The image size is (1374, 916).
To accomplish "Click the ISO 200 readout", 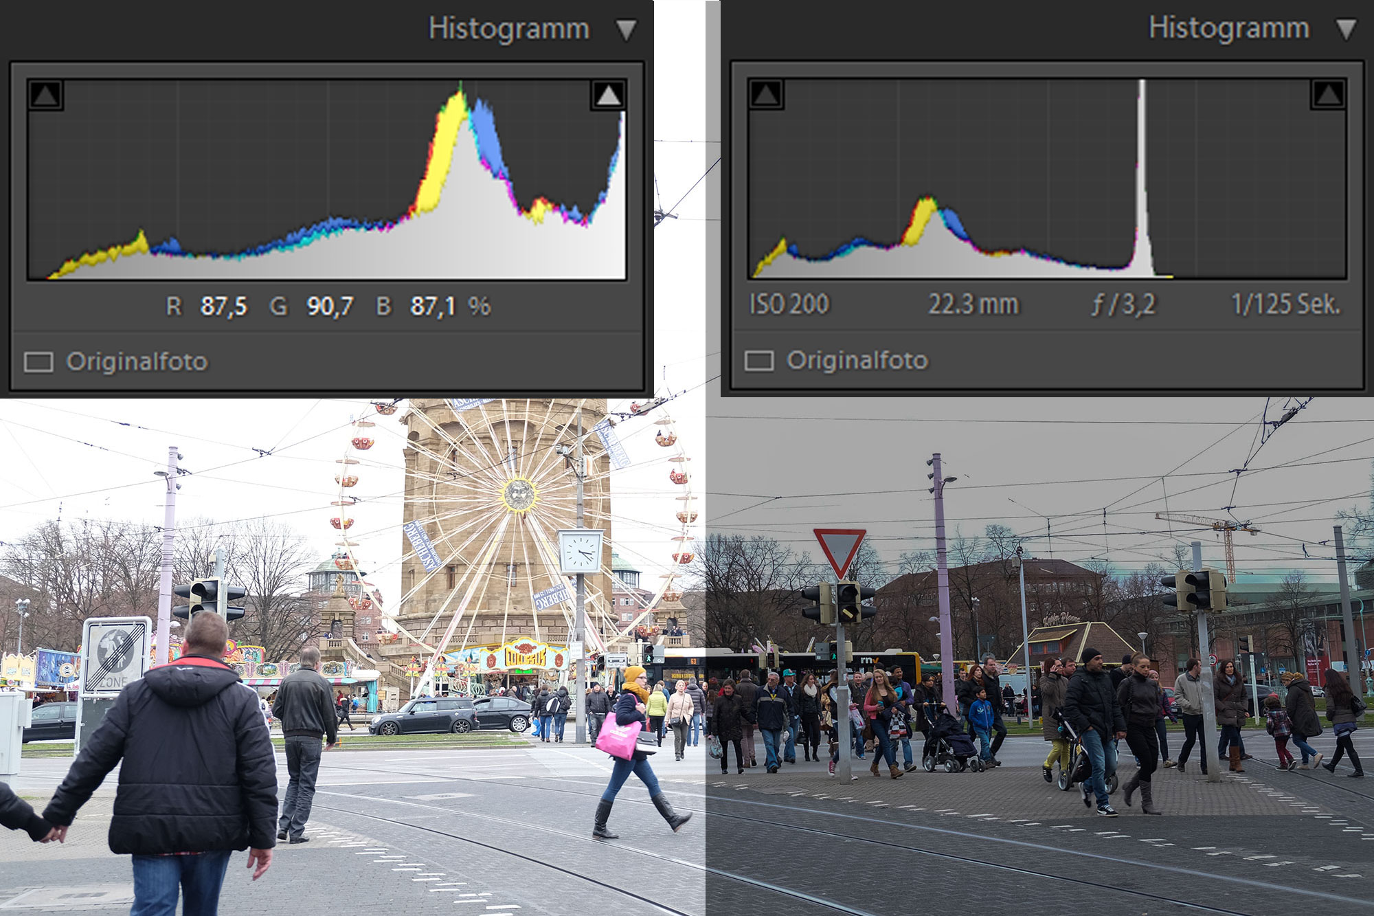I will [789, 304].
